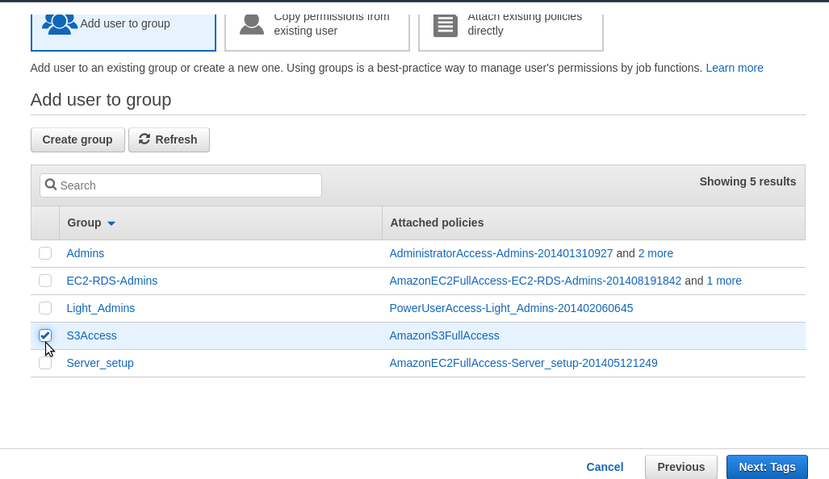This screenshot has height=479, width=829.
Task: Click the circular arrows icon on the Refresh button
Action: click(x=144, y=139)
